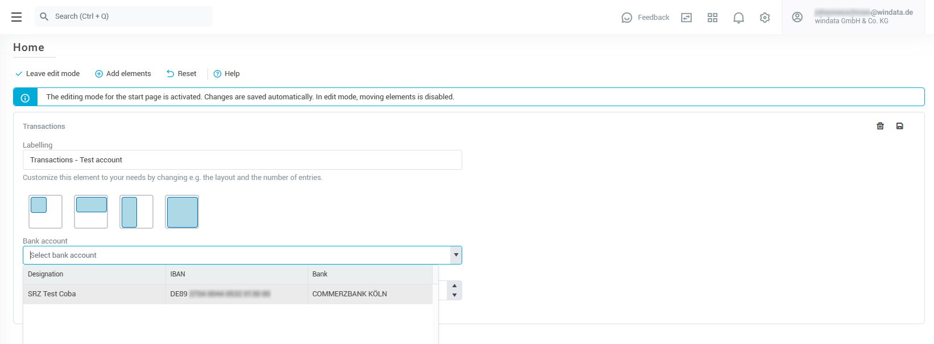Open user profile account icon
The height and width of the screenshot is (344, 934).
pyautogui.click(x=797, y=17)
